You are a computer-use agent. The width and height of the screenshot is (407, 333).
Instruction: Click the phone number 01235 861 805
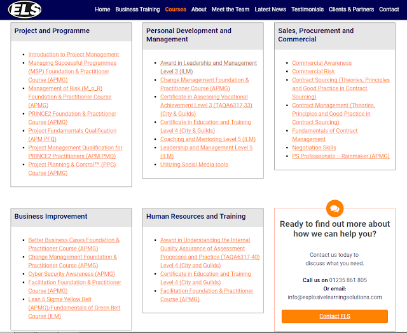[x=348, y=280]
